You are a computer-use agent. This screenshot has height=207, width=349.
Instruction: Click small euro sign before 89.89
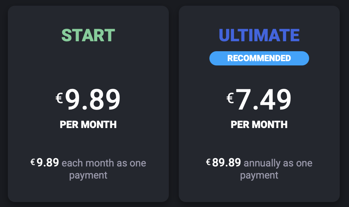pos(208,162)
